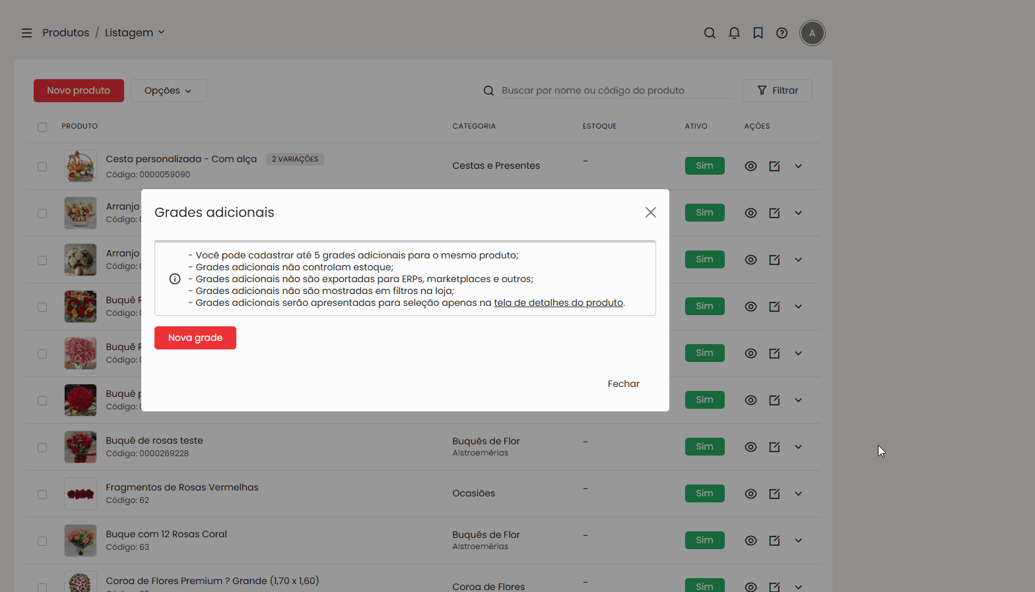Toggle Sim active status for Fragmentos de Rosas Vermelhas
The height and width of the screenshot is (592, 1035).
click(x=704, y=494)
